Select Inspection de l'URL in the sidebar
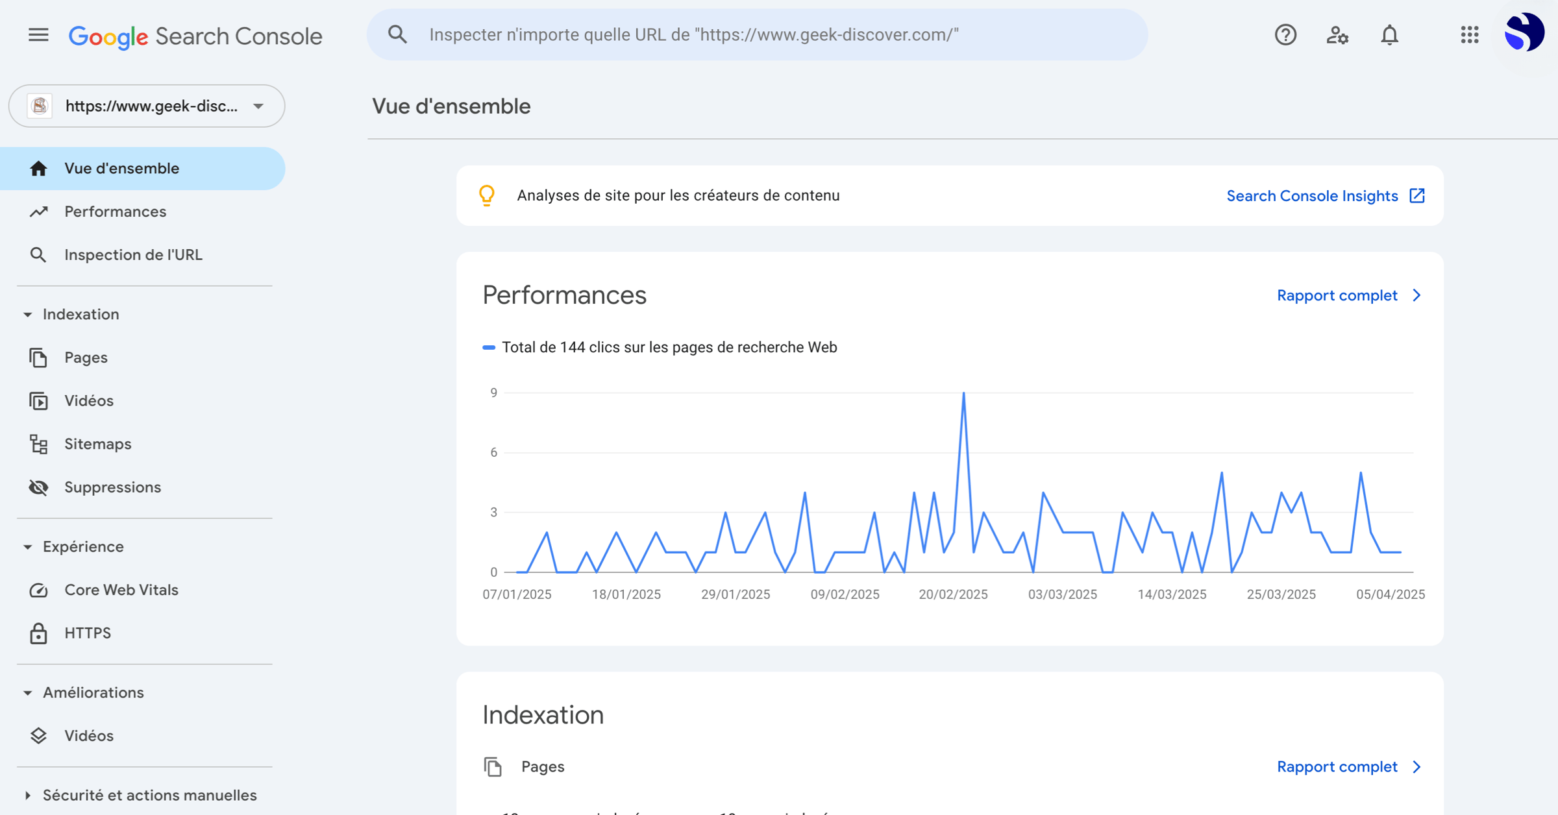 [132, 254]
